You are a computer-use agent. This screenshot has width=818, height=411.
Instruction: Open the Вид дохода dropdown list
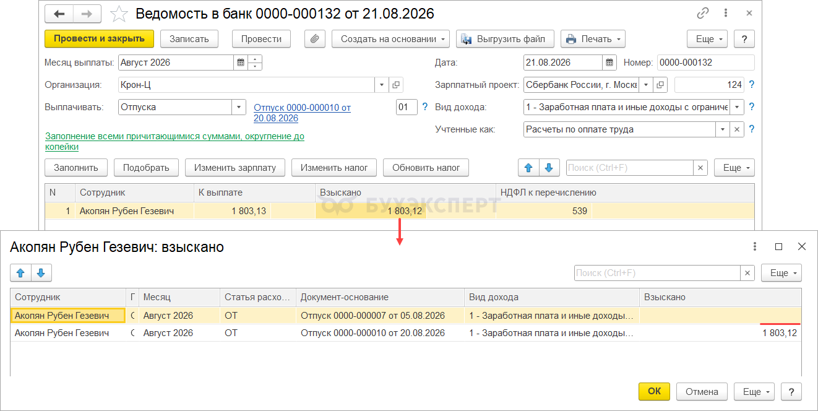(x=737, y=107)
